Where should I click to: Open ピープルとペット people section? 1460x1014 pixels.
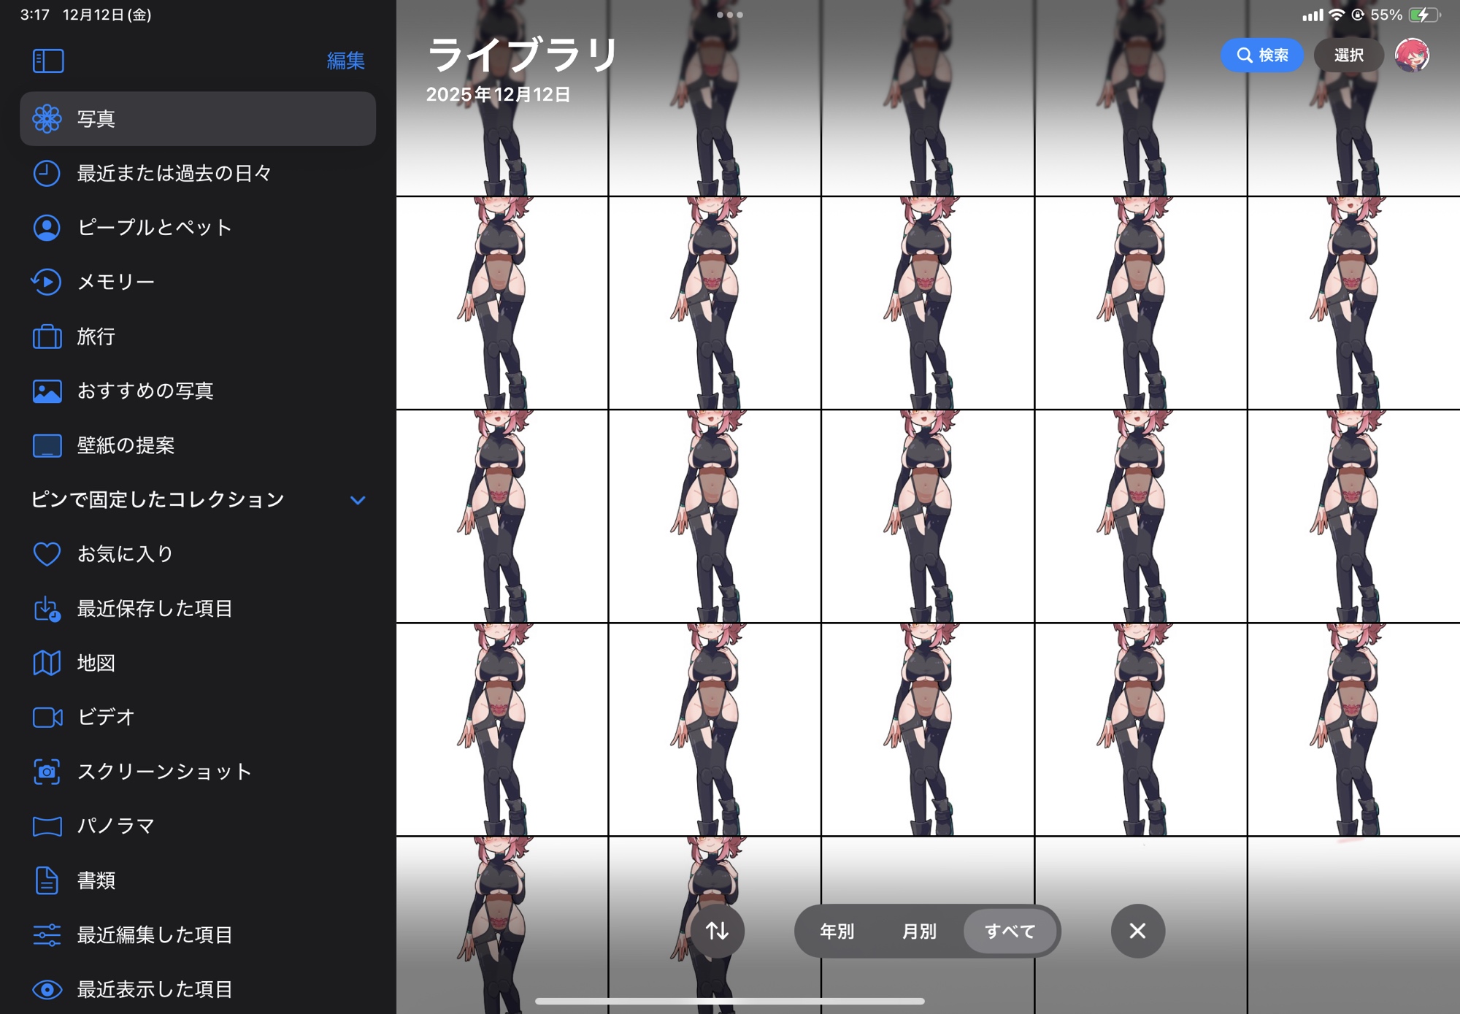click(154, 228)
